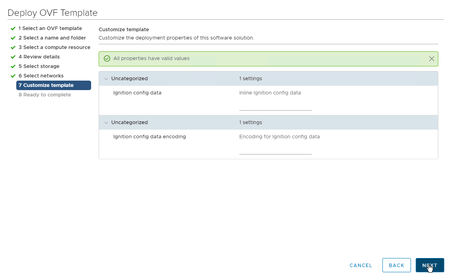The width and height of the screenshot is (449, 277).
Task: Jump to step 5 Select storage
Action: (x=39, y=66)
